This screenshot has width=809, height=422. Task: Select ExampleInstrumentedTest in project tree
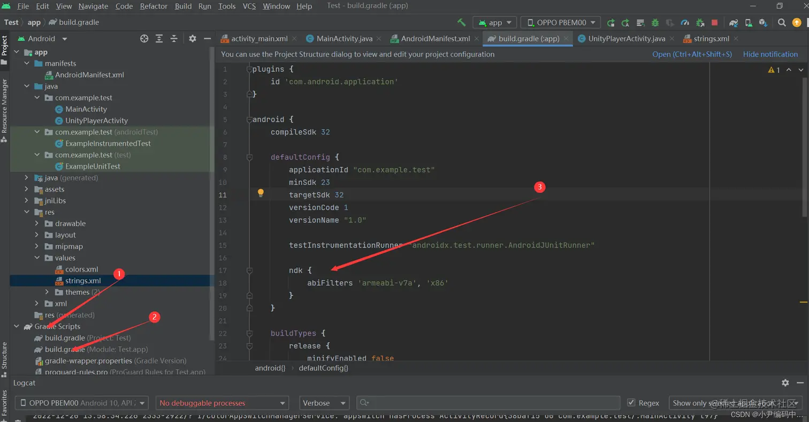pos(108,144)
